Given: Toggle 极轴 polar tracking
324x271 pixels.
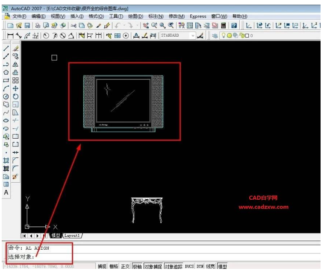Looking at the screenshot, I should (137, 266).
